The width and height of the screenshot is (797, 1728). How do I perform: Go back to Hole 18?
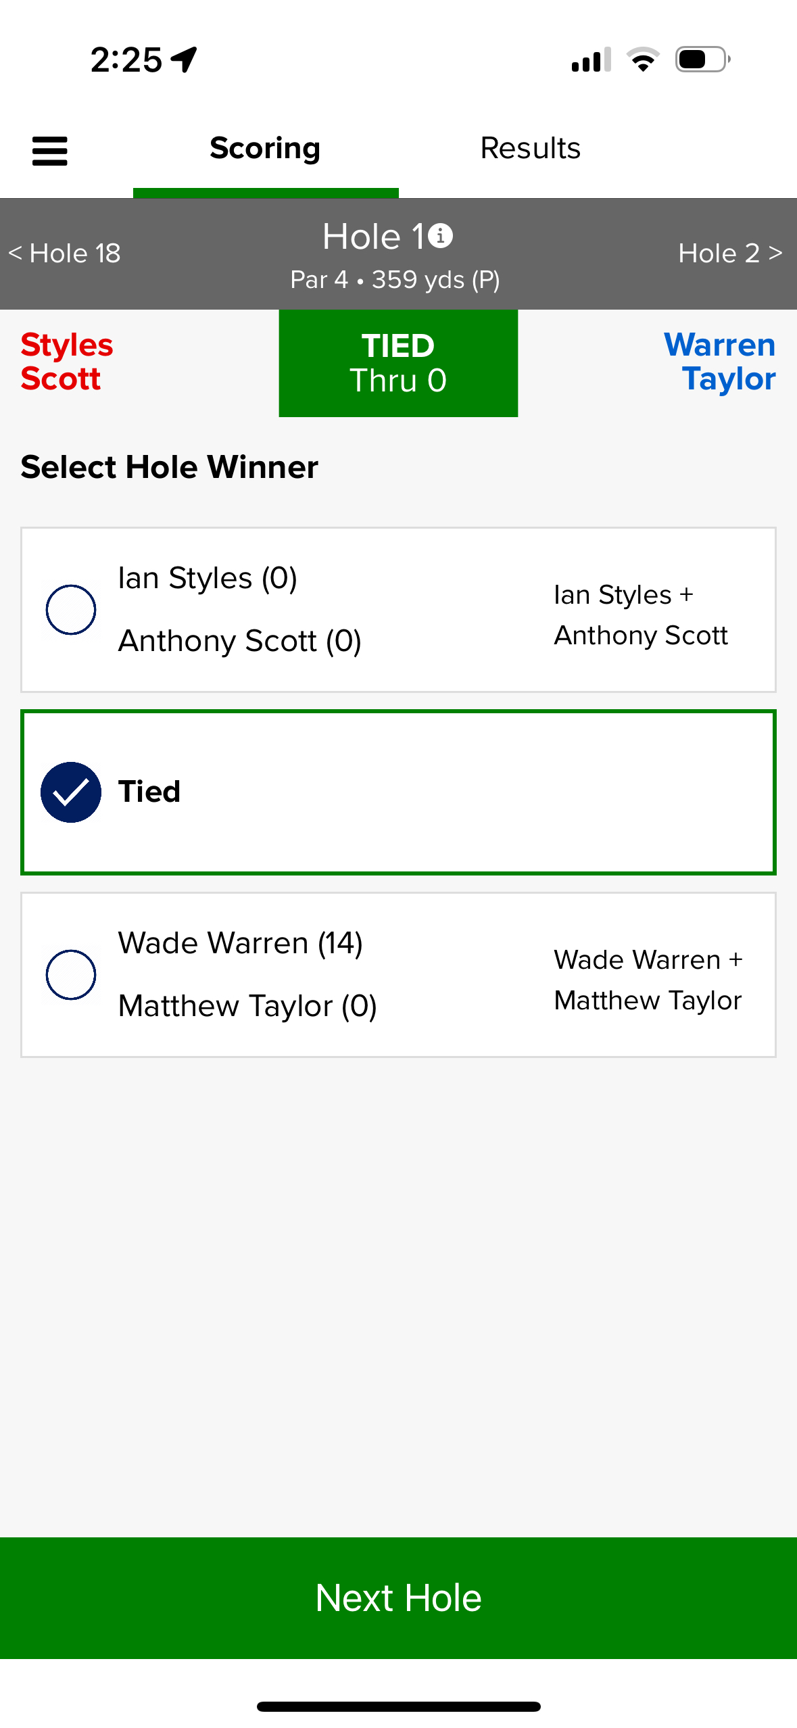[64, 254]
